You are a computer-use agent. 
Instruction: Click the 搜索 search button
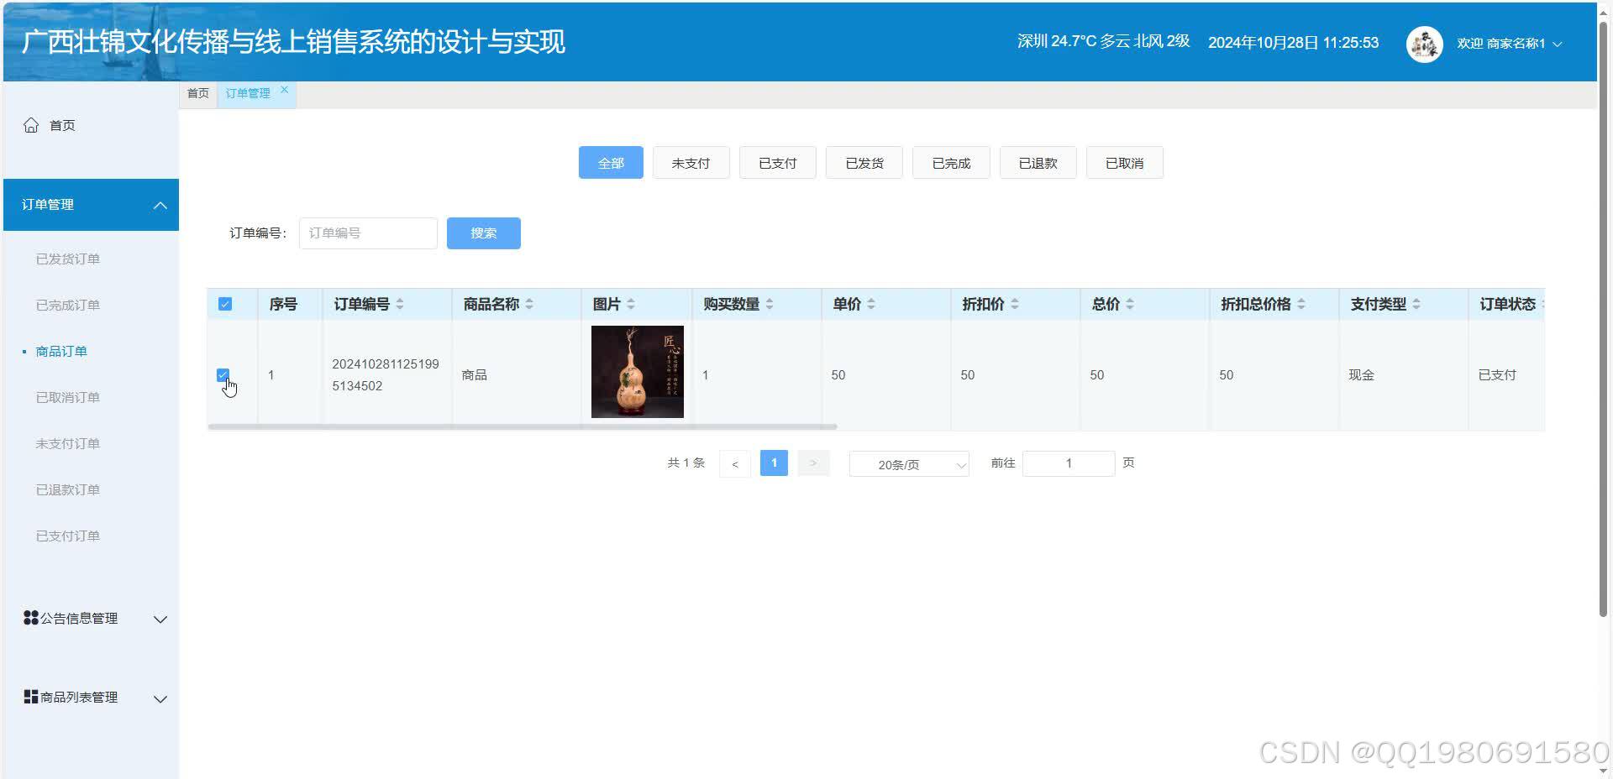[483, 233]
